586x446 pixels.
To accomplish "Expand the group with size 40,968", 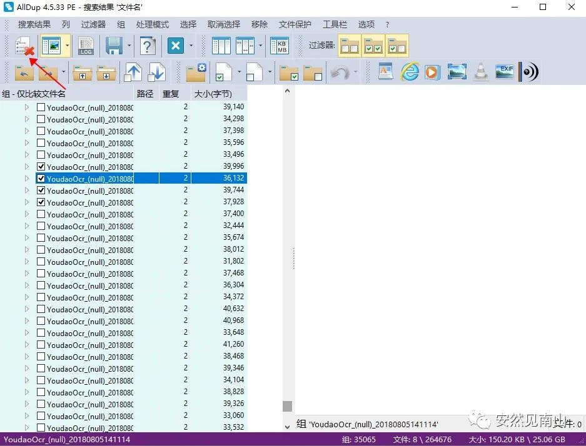I will click(27, 321).
